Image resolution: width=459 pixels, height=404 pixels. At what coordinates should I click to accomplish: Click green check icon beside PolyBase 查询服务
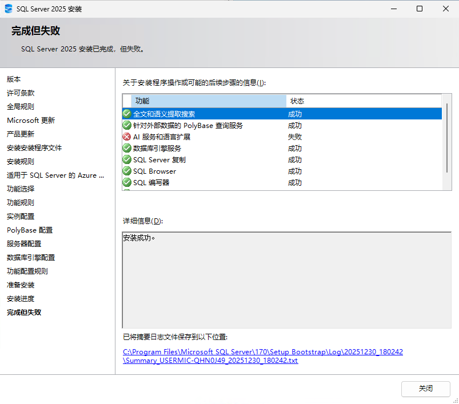pos(127,125)
